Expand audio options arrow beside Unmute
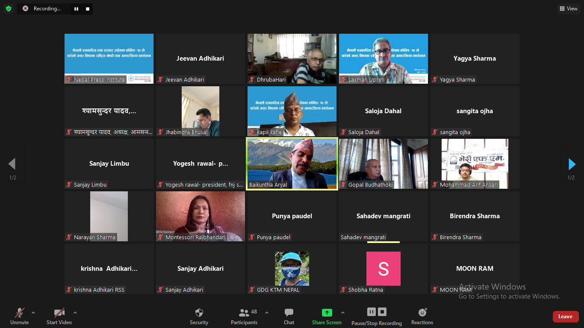This screenshot has height=328, width=584. [x=33, y=313]
